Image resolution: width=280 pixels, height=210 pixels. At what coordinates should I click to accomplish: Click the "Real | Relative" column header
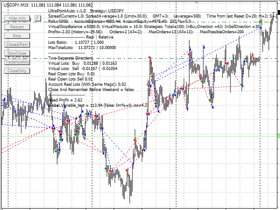coord(100,37)
